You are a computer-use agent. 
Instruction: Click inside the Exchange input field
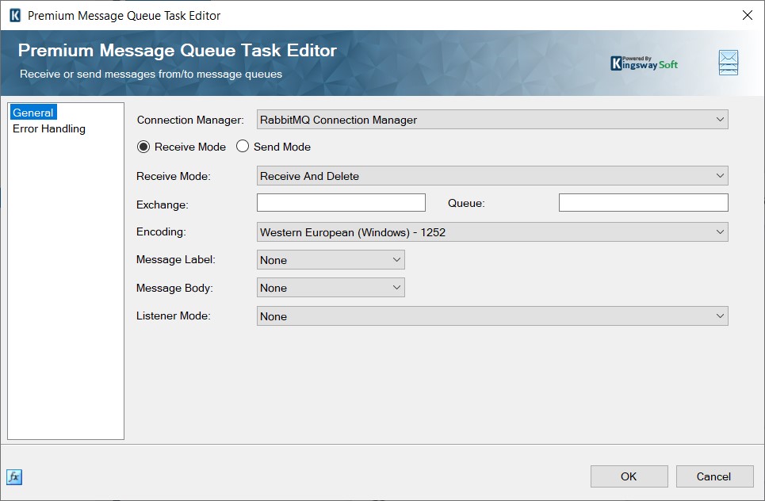click(x=341, y=202)
